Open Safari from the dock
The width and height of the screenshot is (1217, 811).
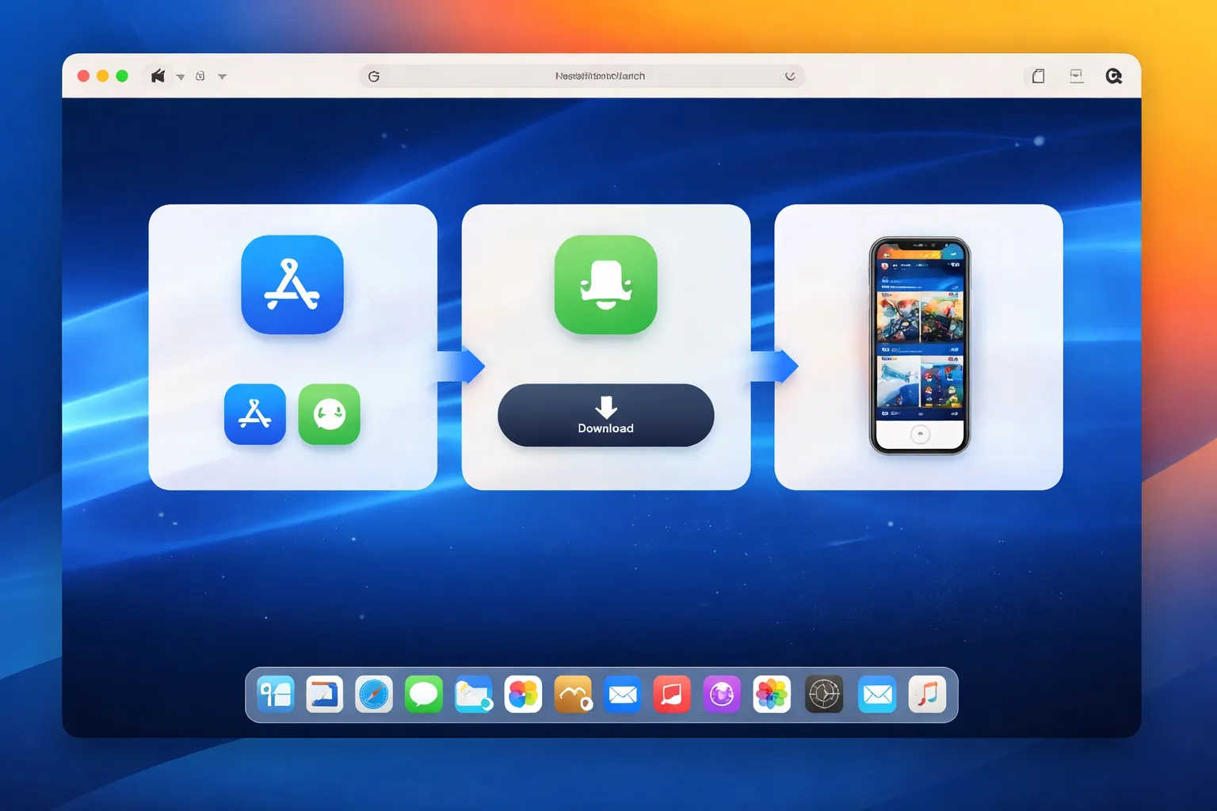pyautogui.click(x=374, y=695)
